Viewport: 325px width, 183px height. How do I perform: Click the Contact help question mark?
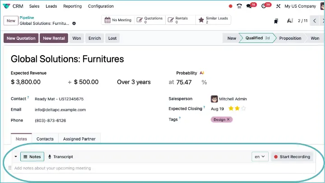click(28, 97)
